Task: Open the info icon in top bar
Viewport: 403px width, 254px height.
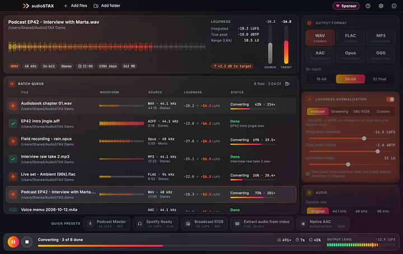Action: [393, 6]
